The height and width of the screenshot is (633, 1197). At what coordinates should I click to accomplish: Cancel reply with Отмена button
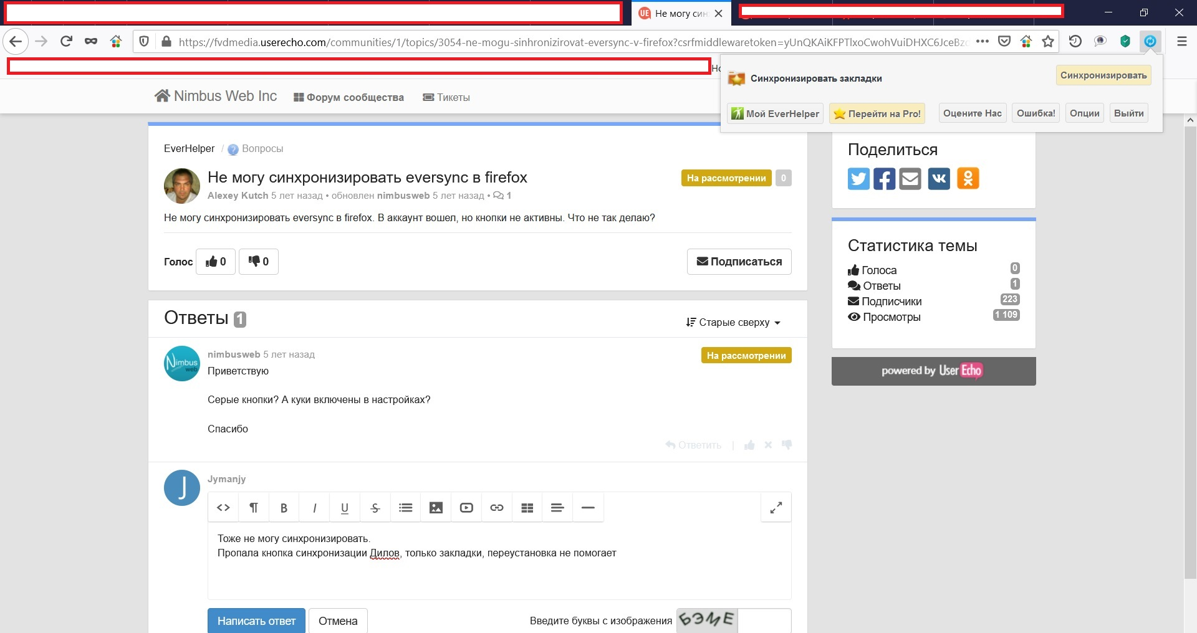[x=338, y=621]
